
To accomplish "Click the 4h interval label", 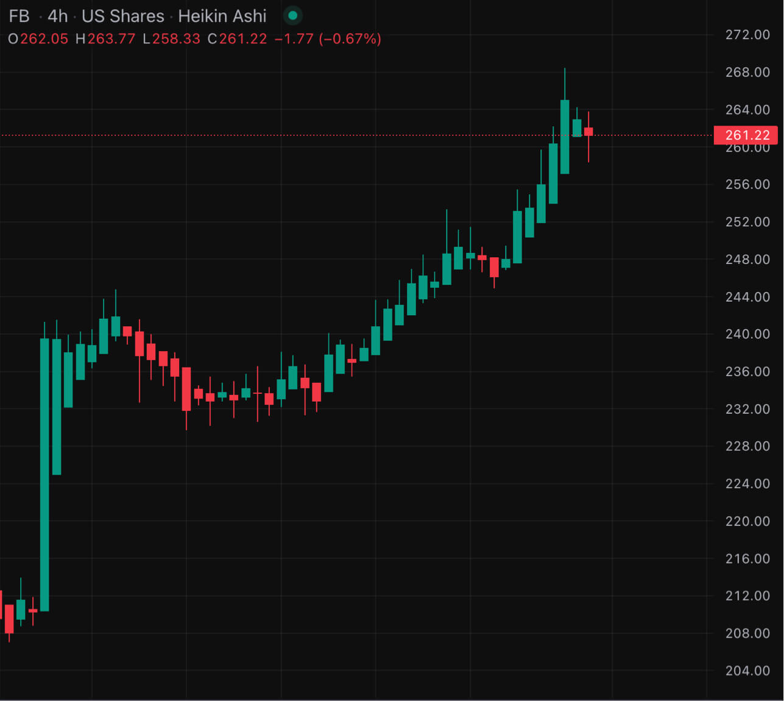I will (x=58, y=16).
